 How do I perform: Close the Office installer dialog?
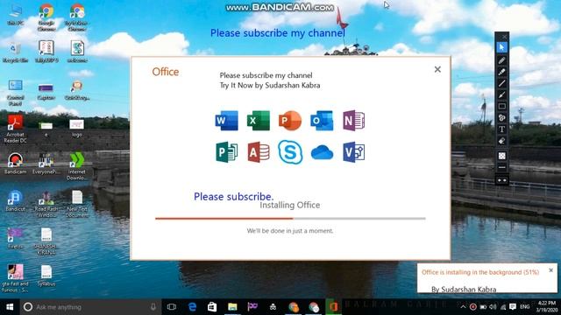click(437, 69)
